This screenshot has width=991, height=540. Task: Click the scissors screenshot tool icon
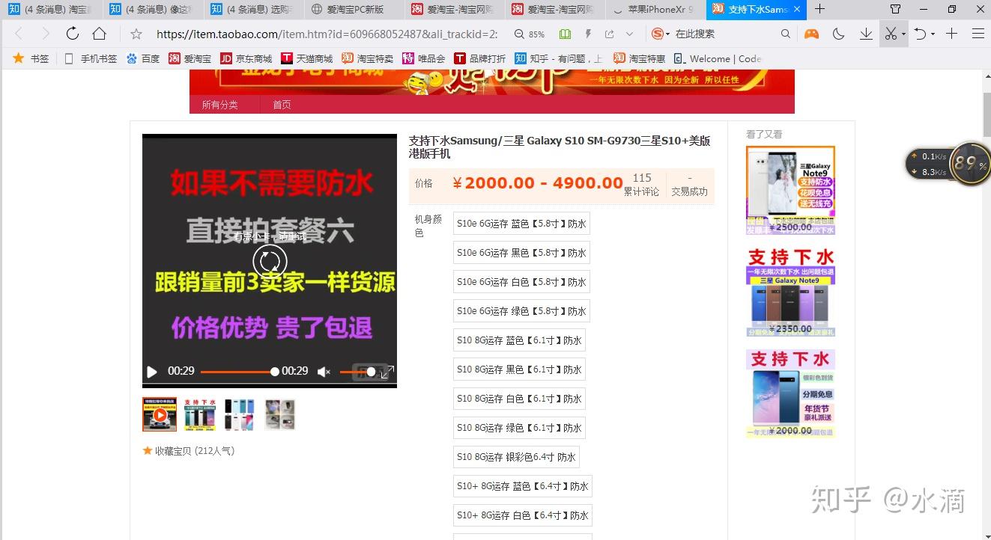pos(890,34)
